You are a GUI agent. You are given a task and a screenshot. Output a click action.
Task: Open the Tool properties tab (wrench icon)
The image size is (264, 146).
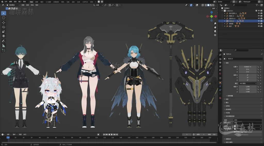point(220,55)
